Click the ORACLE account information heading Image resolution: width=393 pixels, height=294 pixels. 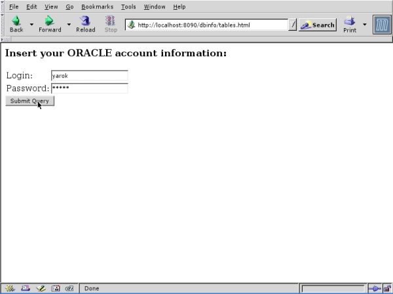click(x=116, y=53)
